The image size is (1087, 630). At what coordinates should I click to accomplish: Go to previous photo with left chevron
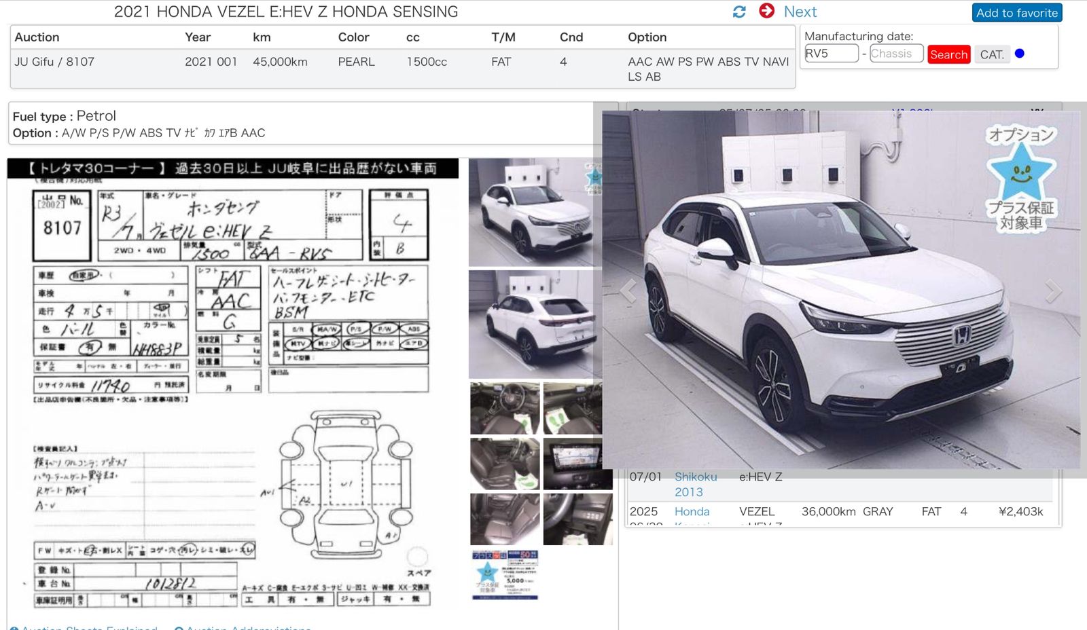click(628, 291)
